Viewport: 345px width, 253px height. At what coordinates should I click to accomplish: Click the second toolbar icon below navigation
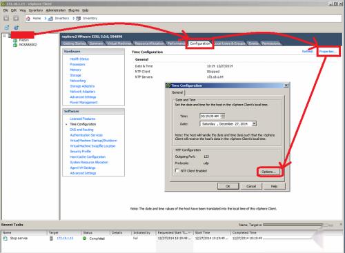pos(16,28)
